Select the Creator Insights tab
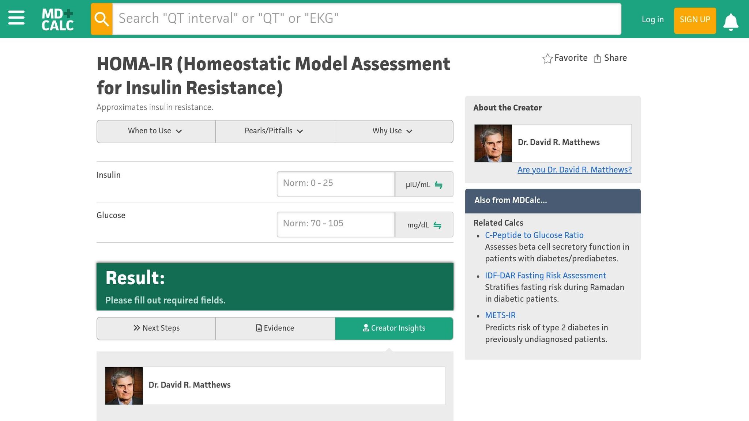Viewport: 749px width, 421px height. click(x=394, y=328)
